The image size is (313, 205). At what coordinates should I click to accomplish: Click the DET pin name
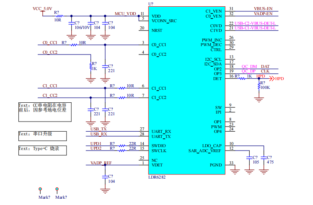point(217,79)
